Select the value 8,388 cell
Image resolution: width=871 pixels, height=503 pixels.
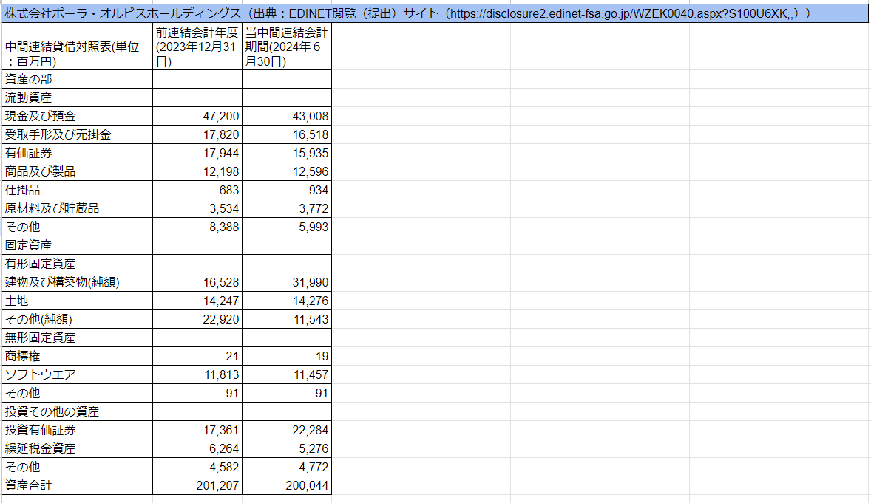point(197,227)
